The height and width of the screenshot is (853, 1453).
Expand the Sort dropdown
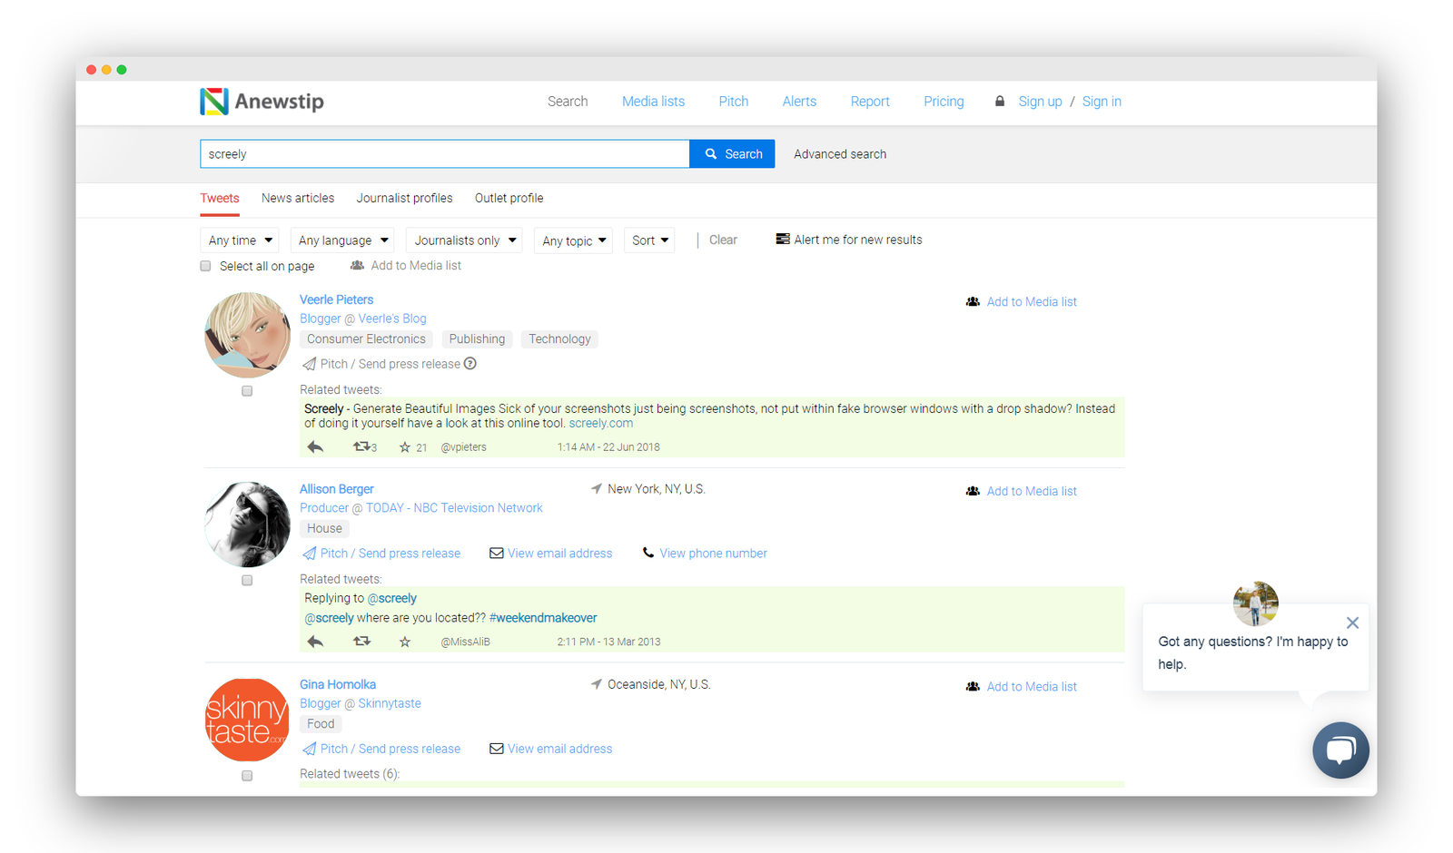click(x=649, y=240)
